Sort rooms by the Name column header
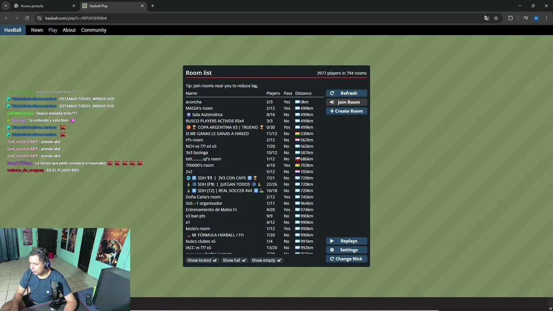 [x=191, y=93]
